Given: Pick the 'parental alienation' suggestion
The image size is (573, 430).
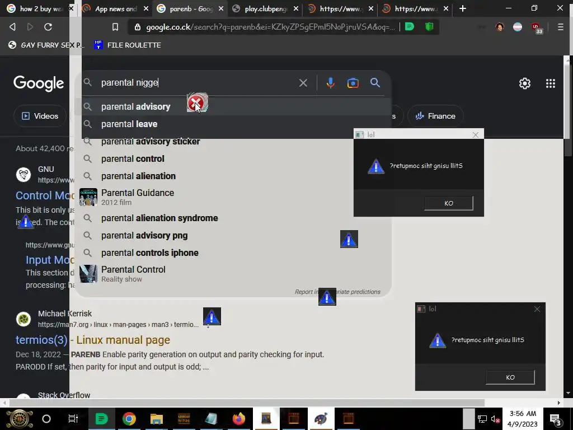Looking at the screenshot, I should point(233,176).
